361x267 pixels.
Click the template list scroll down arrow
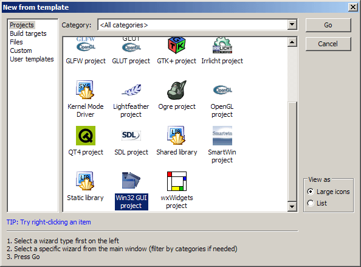click(x=292, y=206)
